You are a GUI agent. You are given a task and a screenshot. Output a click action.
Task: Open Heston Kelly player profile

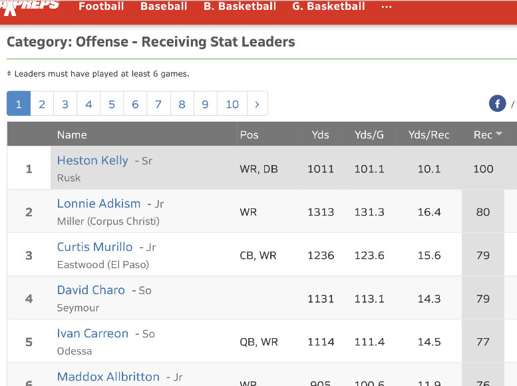[x=92, y=160]
